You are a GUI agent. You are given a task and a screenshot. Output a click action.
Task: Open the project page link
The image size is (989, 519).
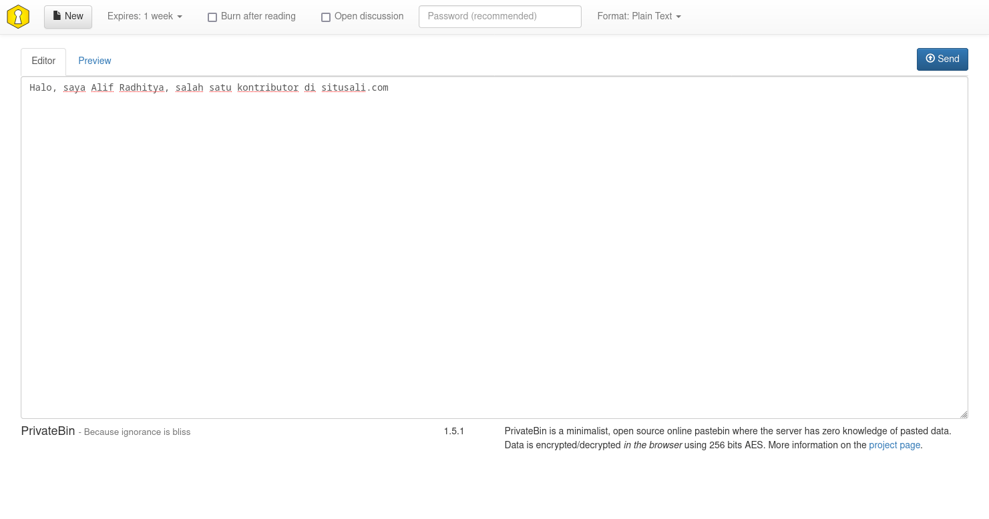click(x=894, y=445)
